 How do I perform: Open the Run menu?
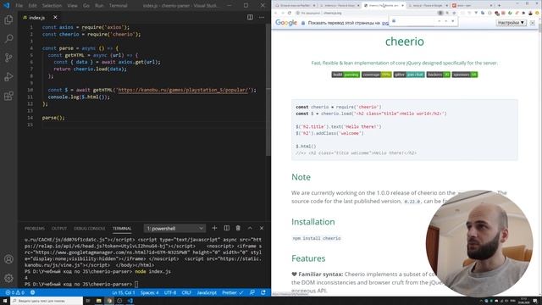99,6
